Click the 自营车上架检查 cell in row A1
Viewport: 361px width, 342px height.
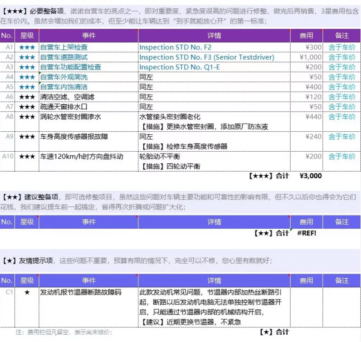coord(88,47)
